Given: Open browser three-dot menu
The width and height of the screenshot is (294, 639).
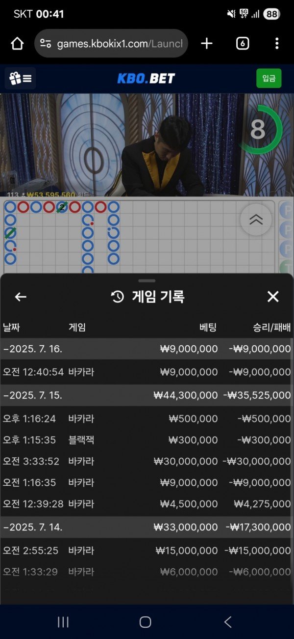Looking at the screenshot, I should pyautogui.click(x=277, y=44).
